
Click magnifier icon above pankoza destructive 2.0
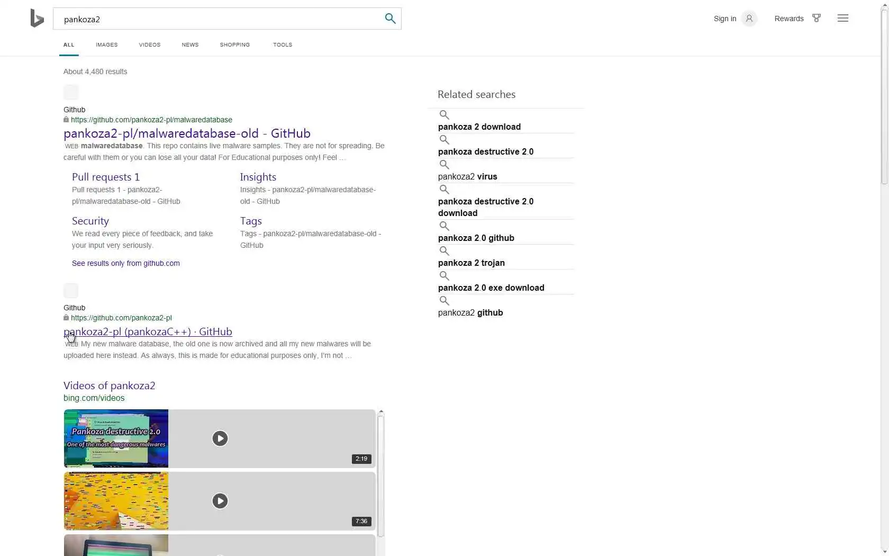point(444,140)
